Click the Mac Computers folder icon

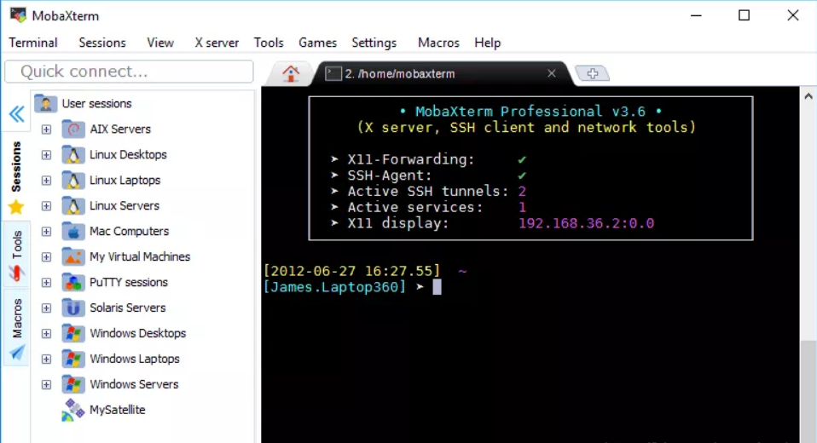pos(73,232)
